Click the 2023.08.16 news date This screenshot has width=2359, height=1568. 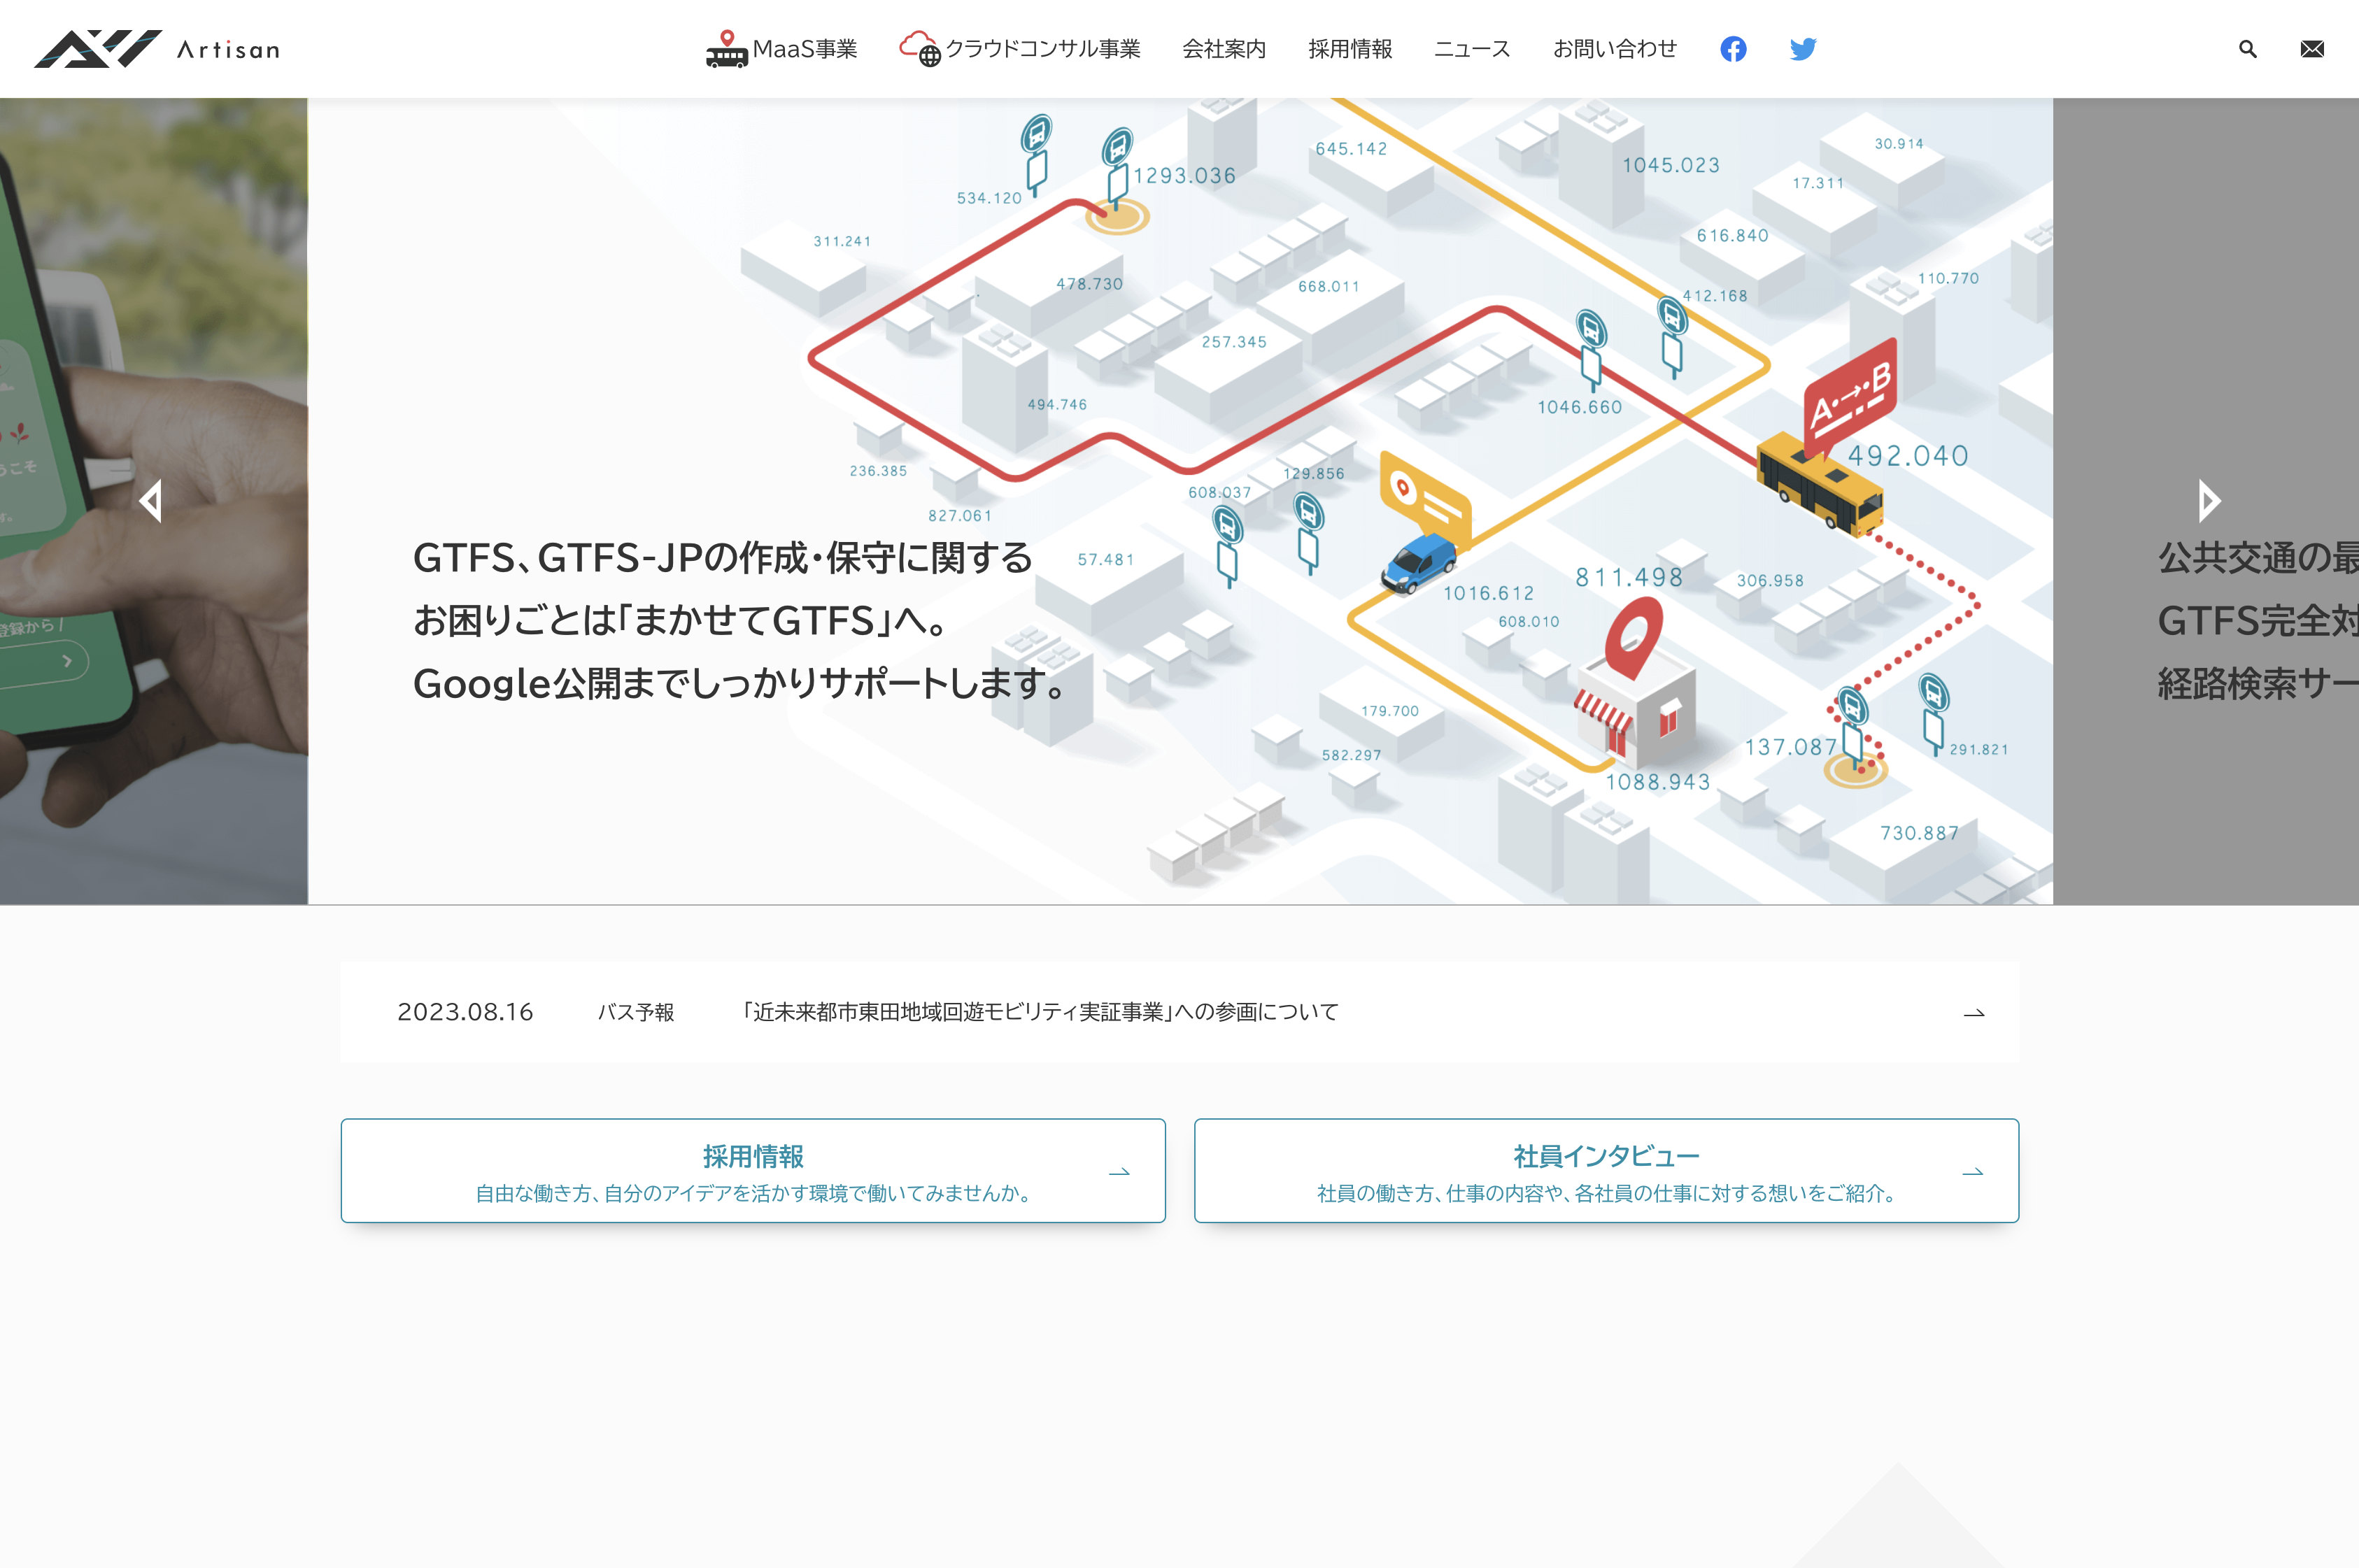[x=465, y=1012]
